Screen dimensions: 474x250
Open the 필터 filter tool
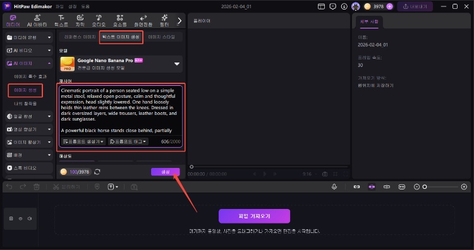(x=164, y=21)
